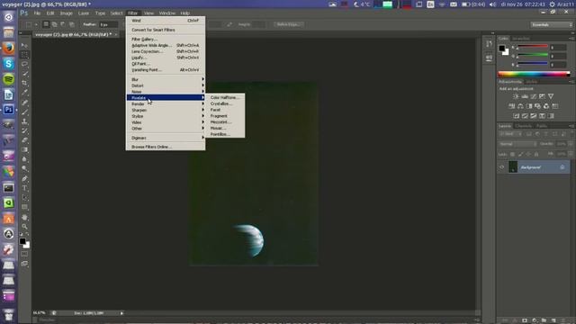Select the Hand tool
This screenshot has height=324, width=576.
[x=24, y=218]
